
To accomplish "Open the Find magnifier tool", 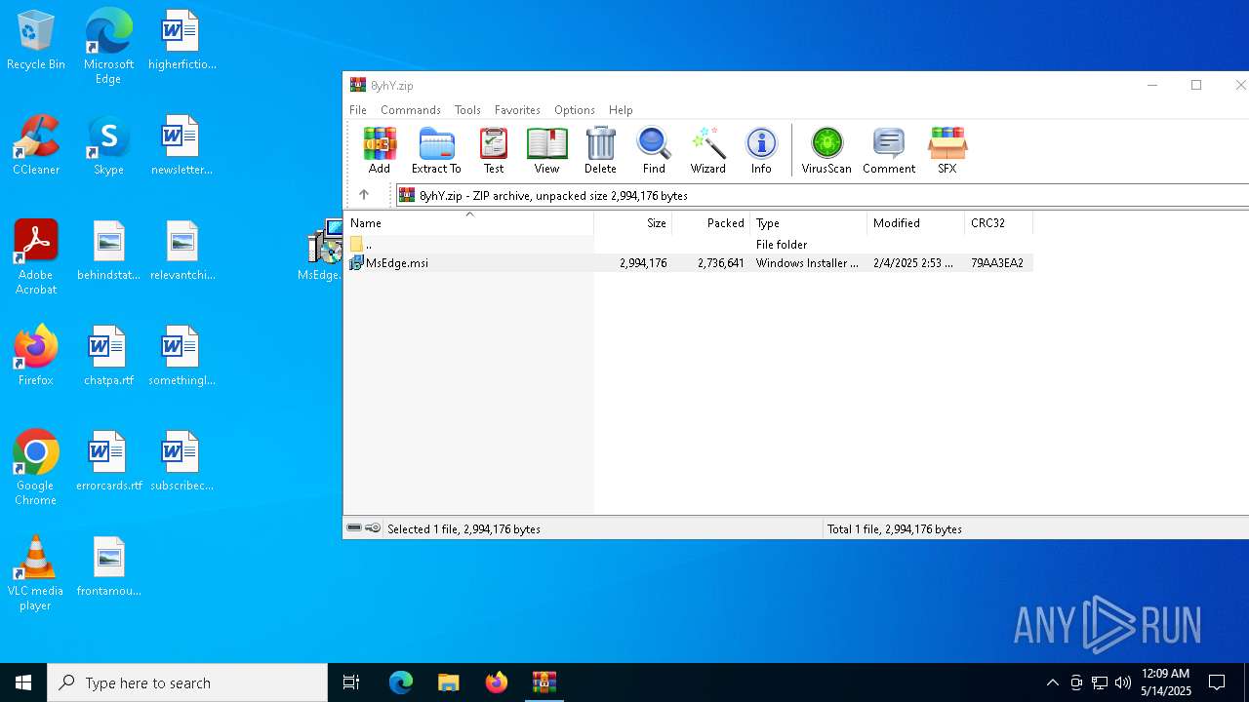I will click(654, 150).
